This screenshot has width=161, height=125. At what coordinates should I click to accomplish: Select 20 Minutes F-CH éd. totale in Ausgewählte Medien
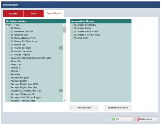(x=87, y=35)
